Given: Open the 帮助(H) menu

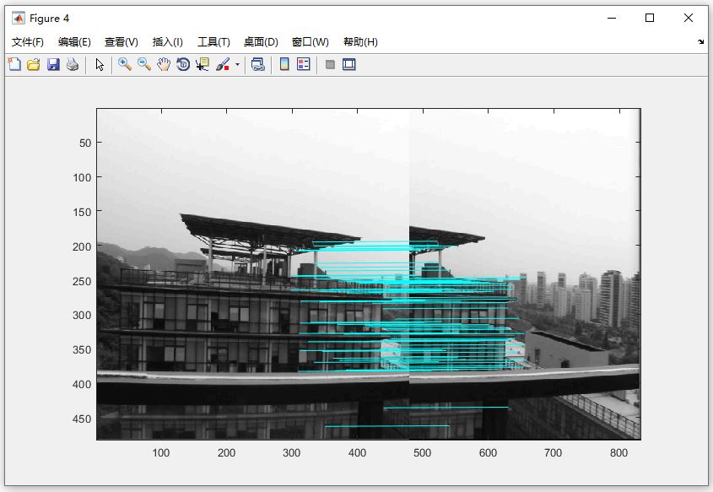Looking at the screenshot, I should (x=360, y=42).
